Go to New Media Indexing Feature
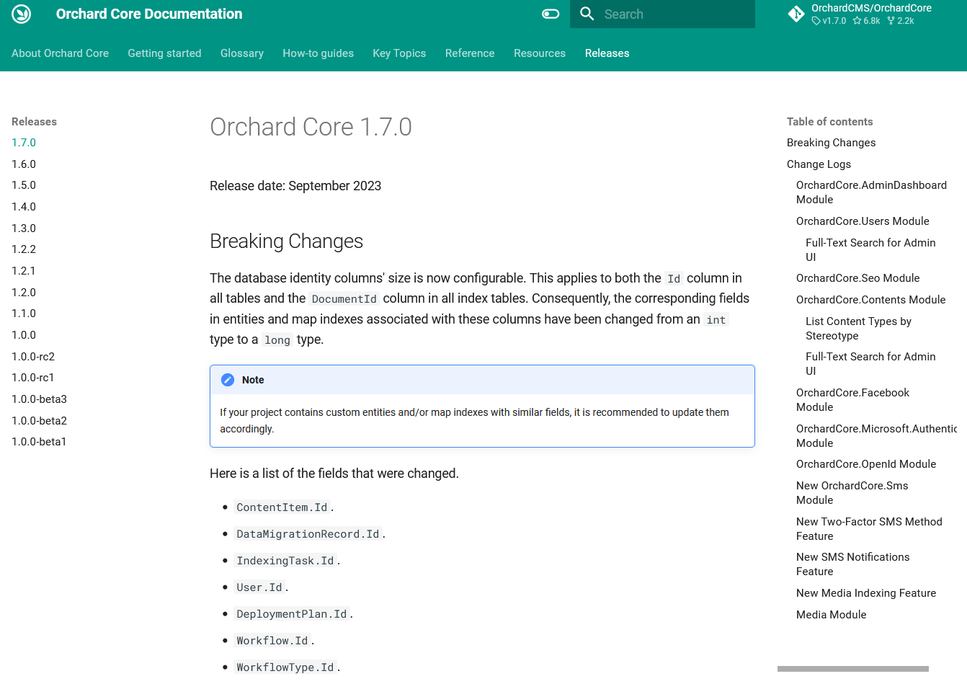The width and height of the screenshot is (967, 684). pos(866,593)
